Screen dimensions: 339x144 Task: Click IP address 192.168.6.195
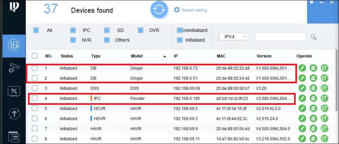(187, 99)
